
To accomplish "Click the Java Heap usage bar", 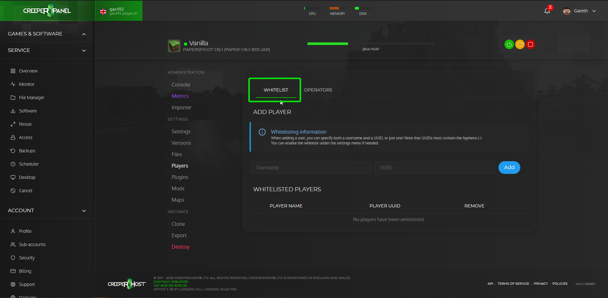I will click(x=370, y=44).
